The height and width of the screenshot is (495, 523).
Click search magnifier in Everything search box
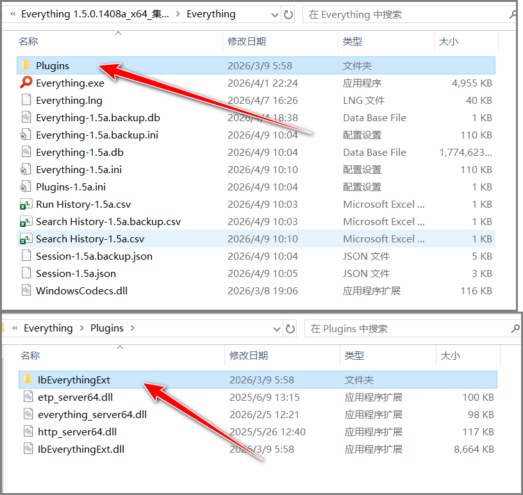click(x=513, y=14)
